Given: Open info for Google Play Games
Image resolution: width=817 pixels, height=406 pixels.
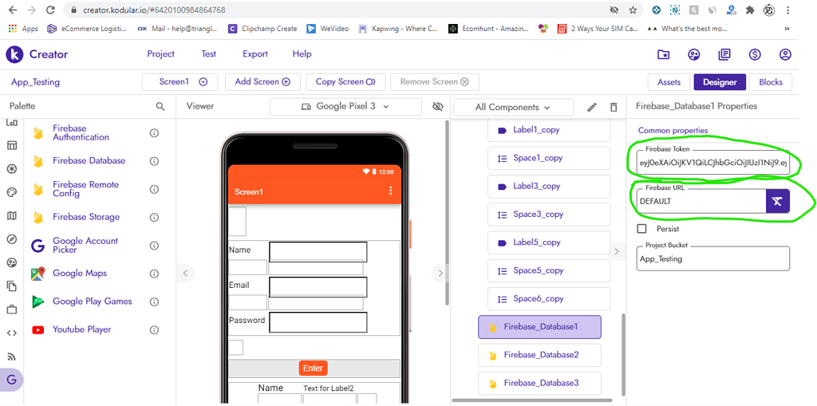Looking at the screenshot, I should click(x=154, y=302).
